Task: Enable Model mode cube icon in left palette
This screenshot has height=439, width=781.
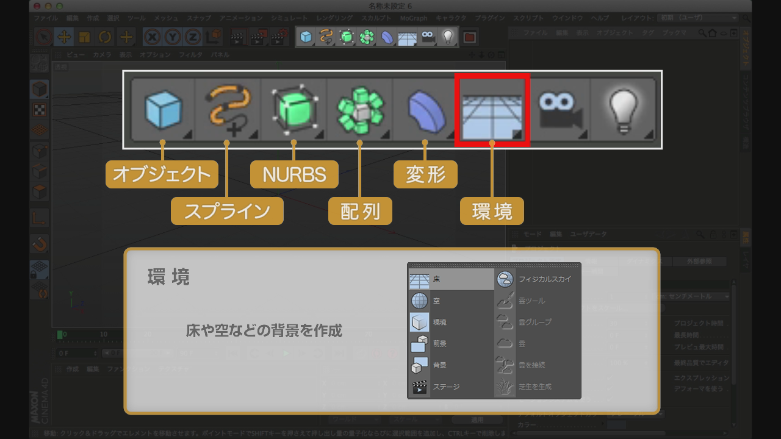Action: pyautogui.click(x=40, y=89)
